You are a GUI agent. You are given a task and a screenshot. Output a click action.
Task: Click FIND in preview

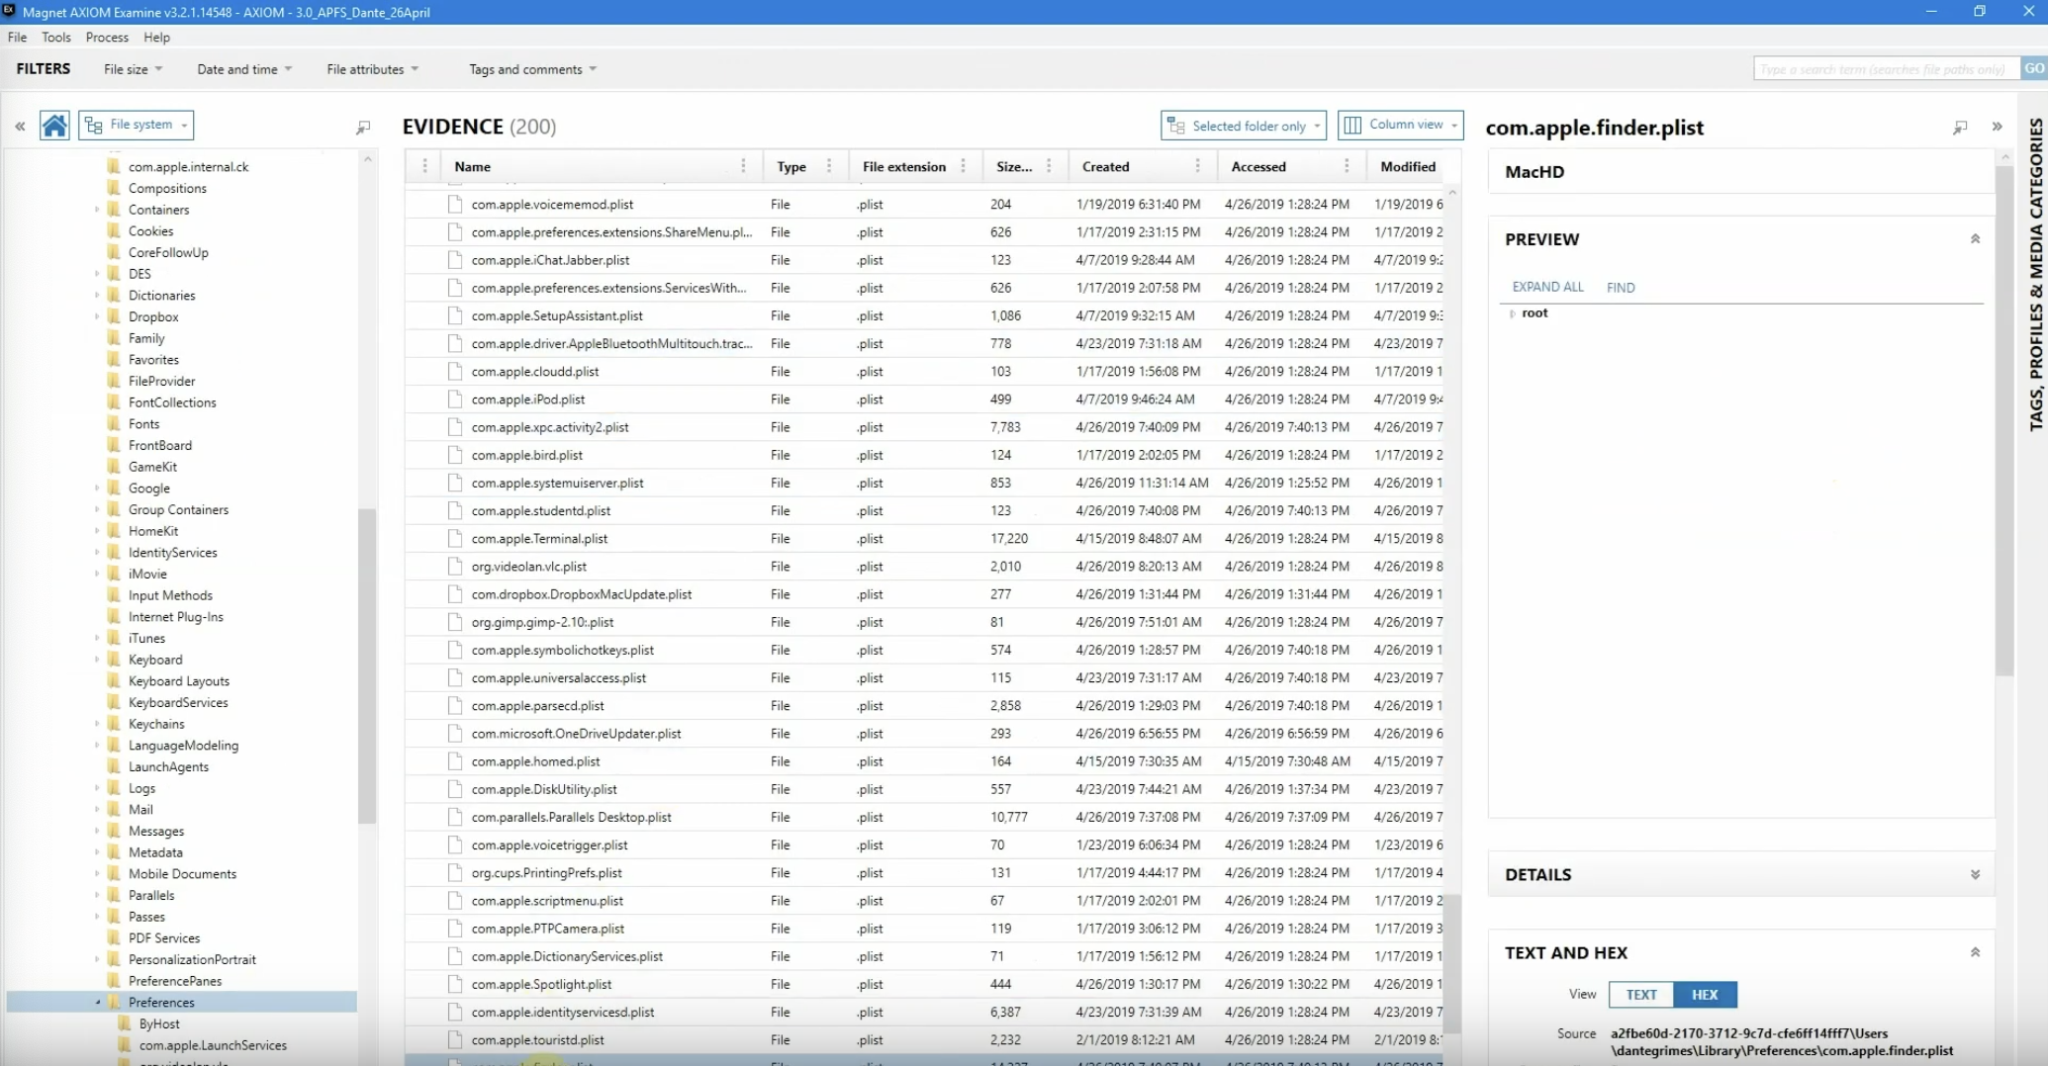1621,288
